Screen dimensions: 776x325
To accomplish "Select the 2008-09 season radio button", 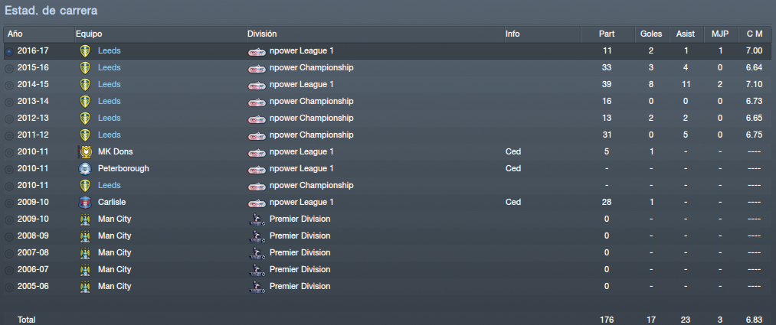I will click(x=9, y=236).
